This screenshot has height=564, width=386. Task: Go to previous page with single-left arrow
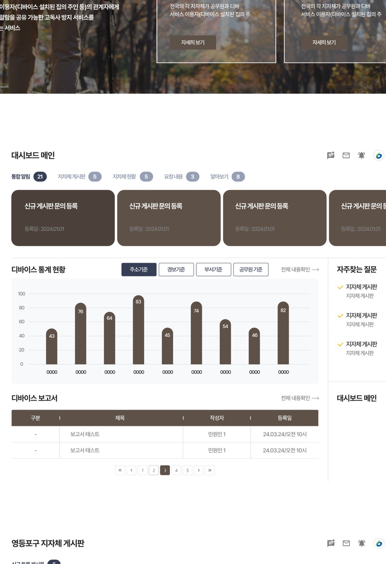131,470
